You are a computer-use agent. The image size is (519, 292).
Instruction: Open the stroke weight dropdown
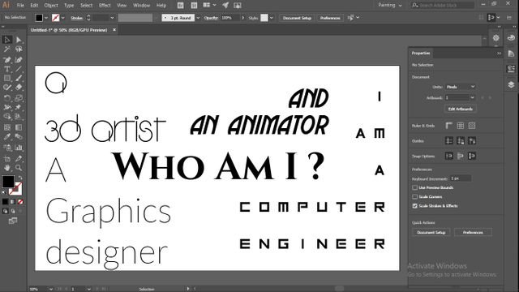112,18
